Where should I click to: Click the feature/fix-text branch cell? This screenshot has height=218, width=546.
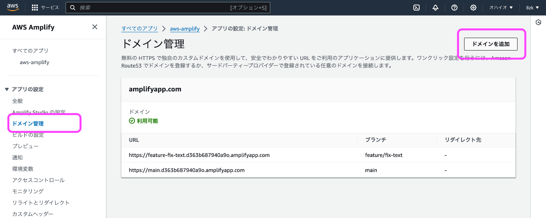(x=384, y=155)
